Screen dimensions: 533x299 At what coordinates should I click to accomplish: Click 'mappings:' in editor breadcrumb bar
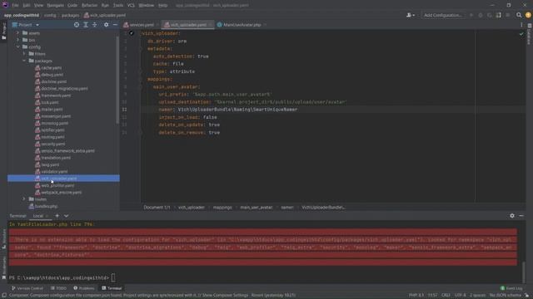pos(222,207)
